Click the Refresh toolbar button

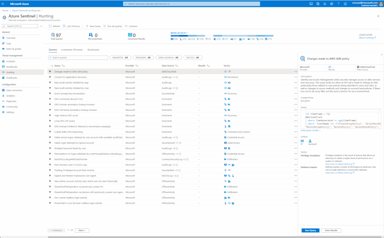tap(54, 26)
